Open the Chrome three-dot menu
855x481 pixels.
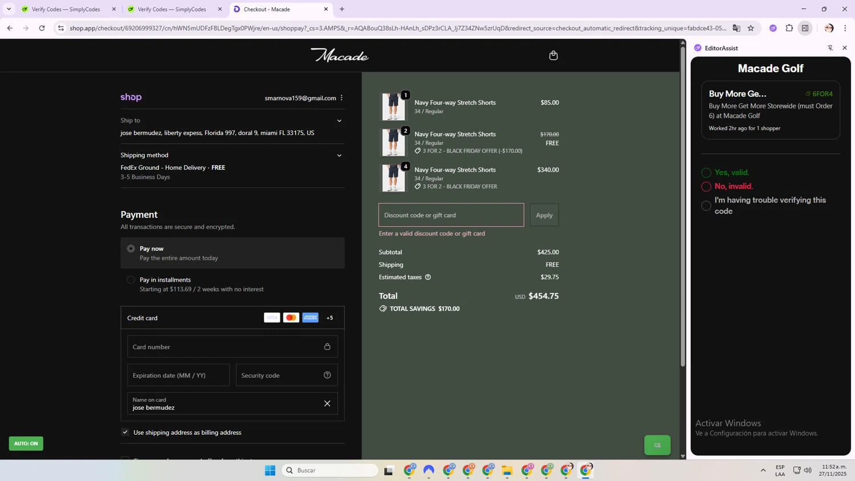click(845, 28)
